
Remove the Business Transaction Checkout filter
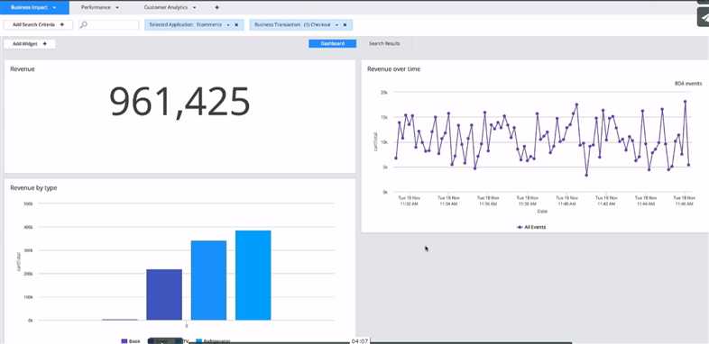(x=345, y=25)
